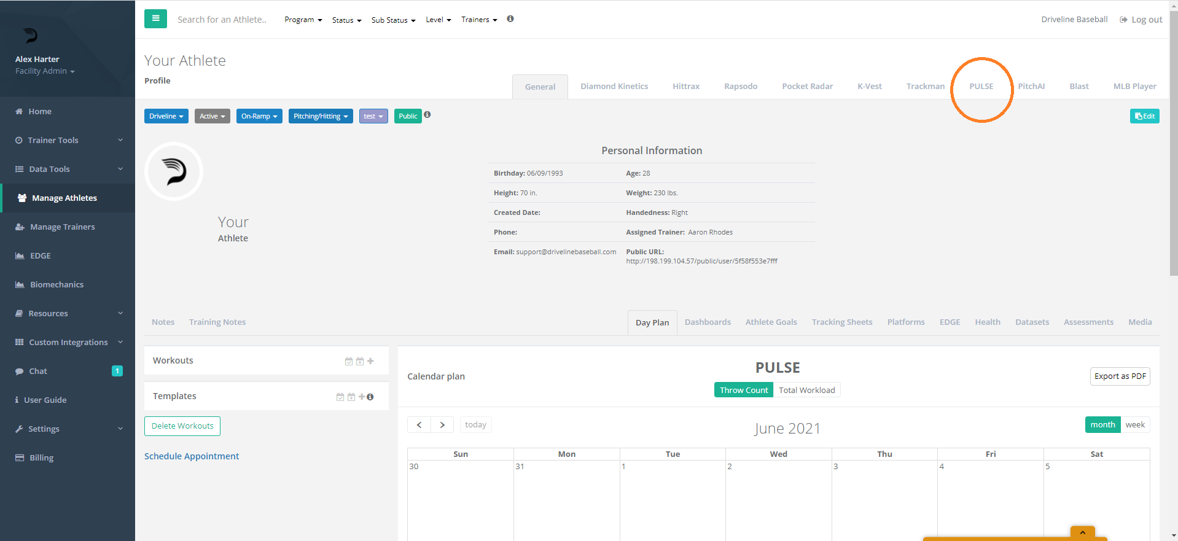The width and height of the screenshot is (1178, 541).
Task: Open the Level filter dropdown
Action: (439, 20)
